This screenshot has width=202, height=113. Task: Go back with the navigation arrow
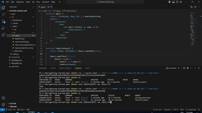click(x=60, y=2)
